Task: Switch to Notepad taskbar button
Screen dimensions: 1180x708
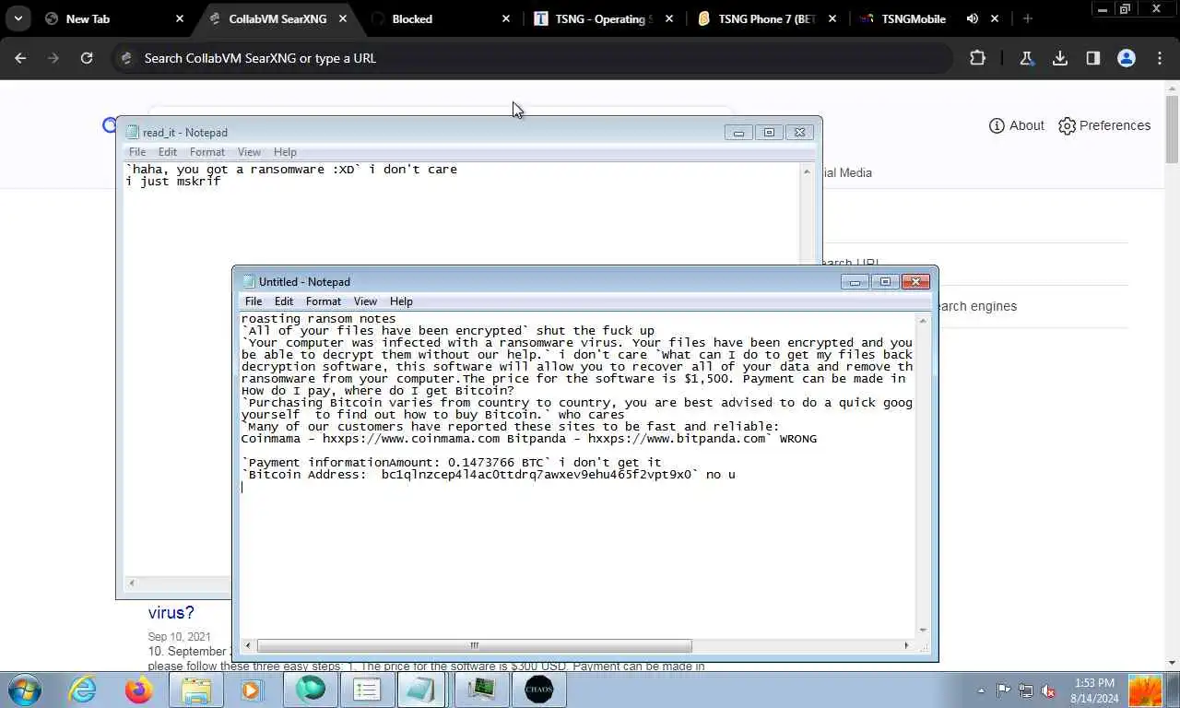Action: (422, 690)
